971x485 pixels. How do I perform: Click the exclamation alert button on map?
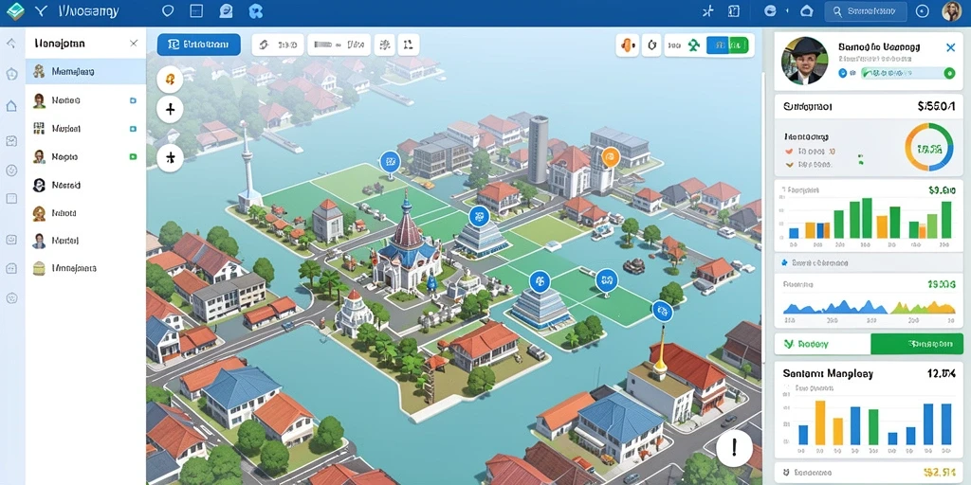(735, 447)
